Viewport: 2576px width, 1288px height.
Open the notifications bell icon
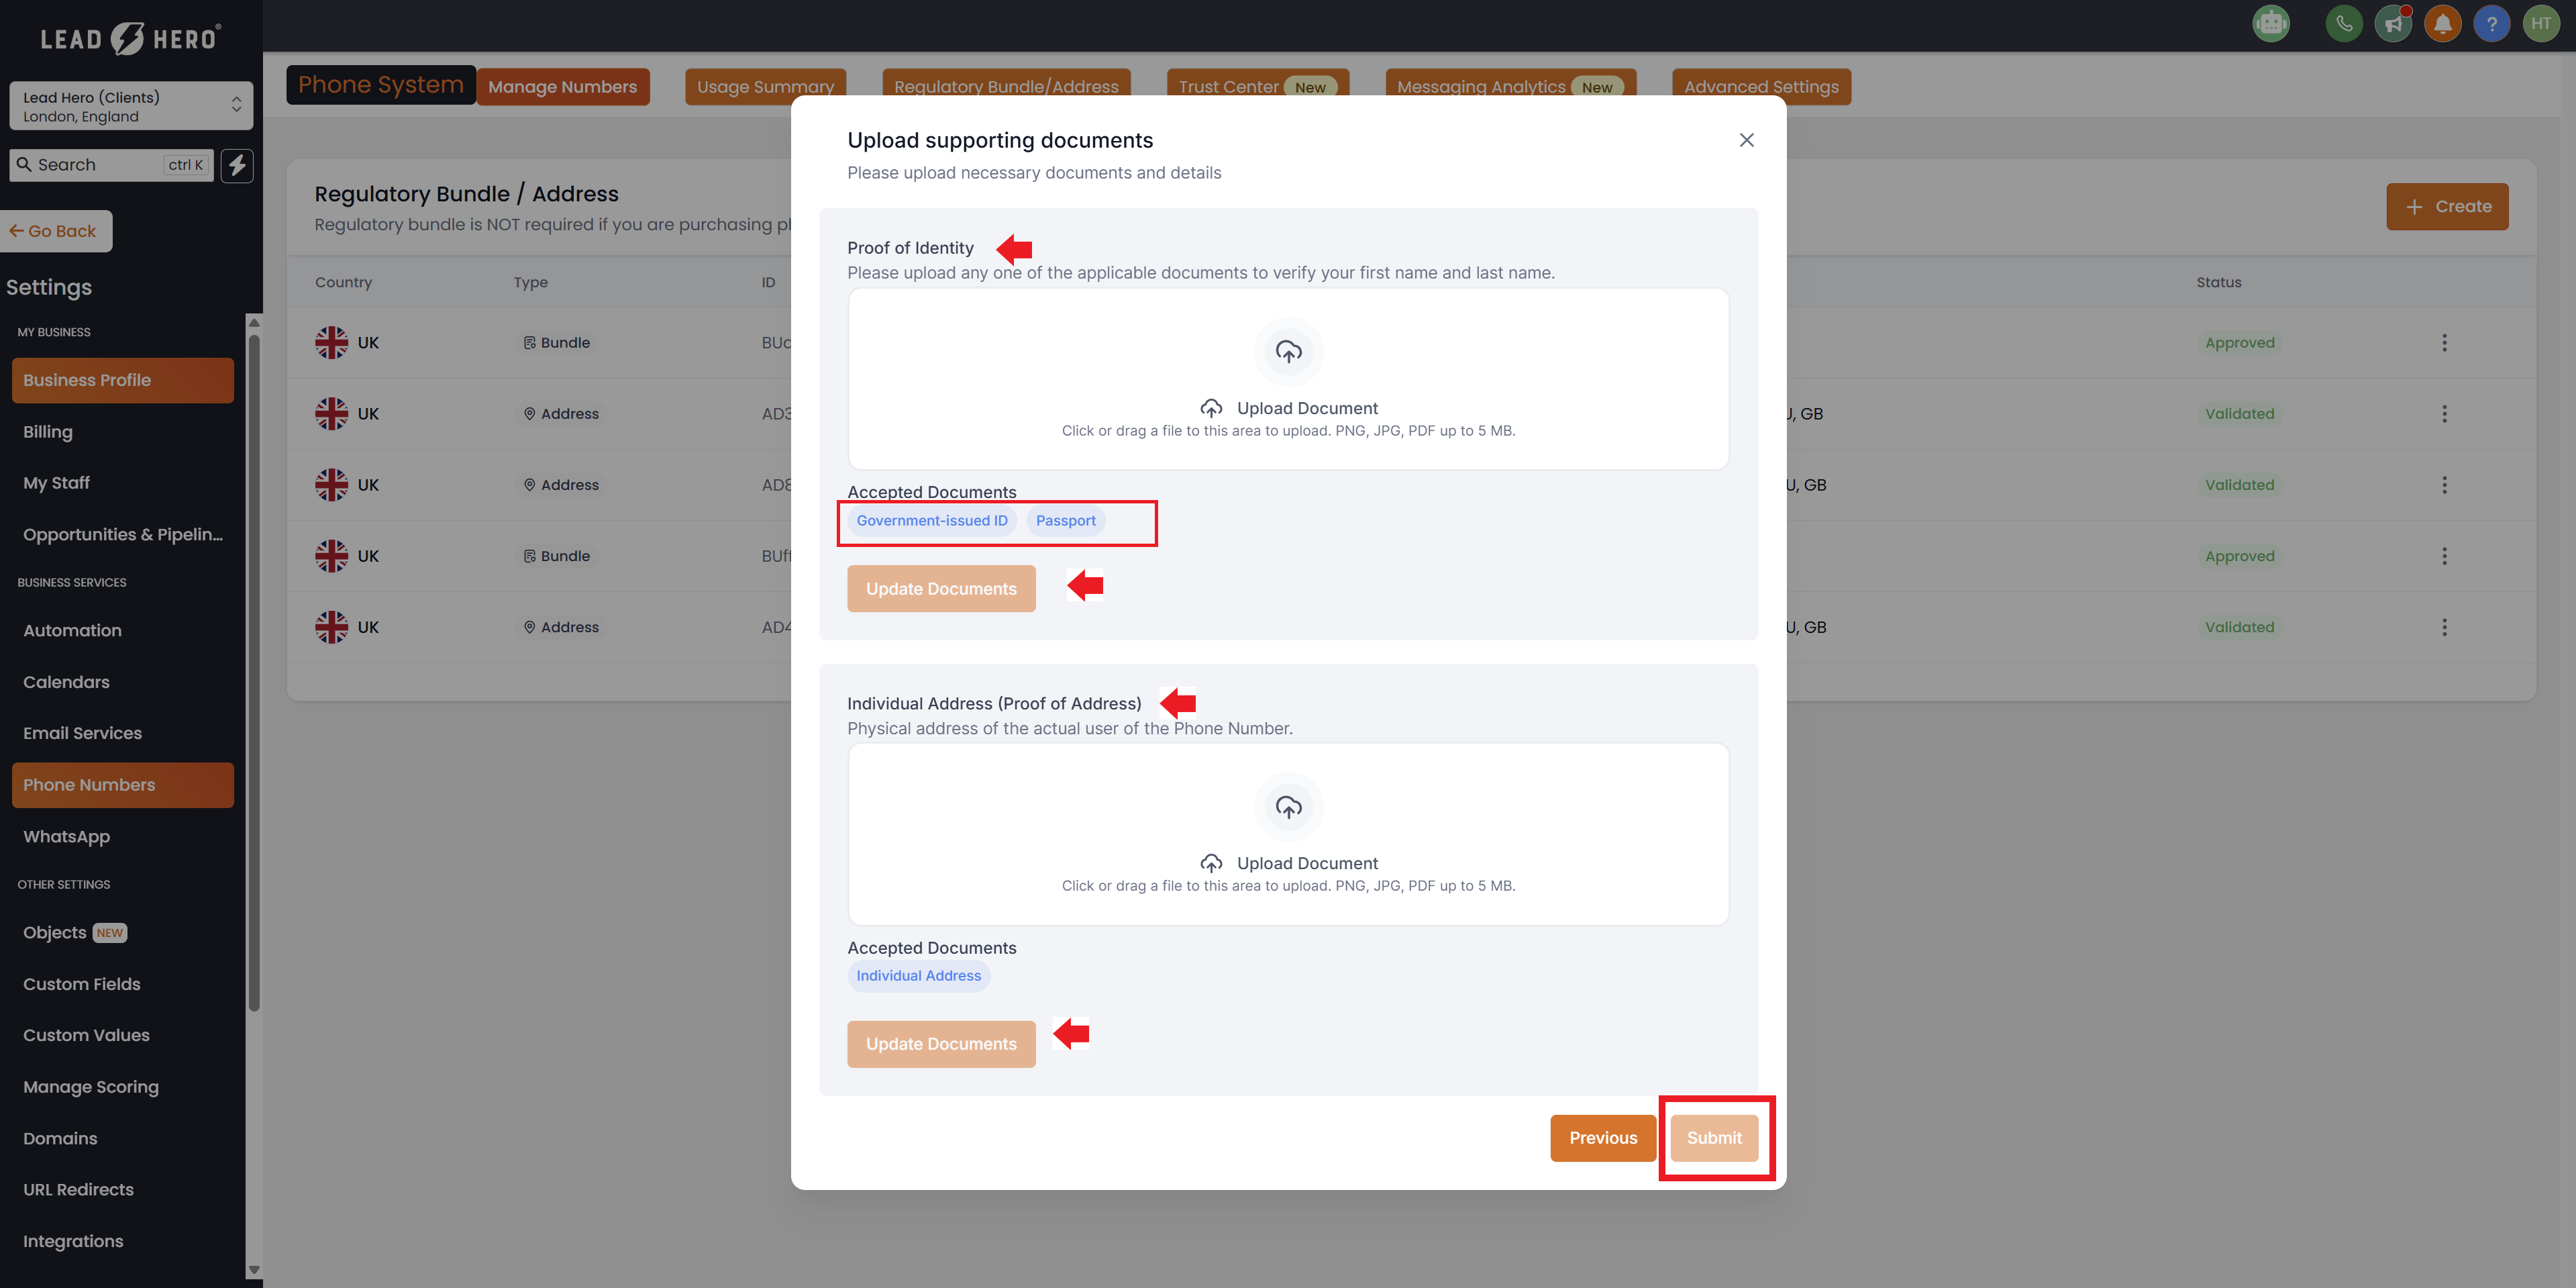point(2442,23)
